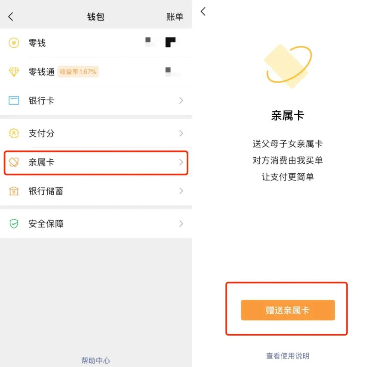Image resolution: width=384 pixels, height=367 pixels.
Task: Click the back chevron on the 亲属卡 page
Action: (203, 11)
